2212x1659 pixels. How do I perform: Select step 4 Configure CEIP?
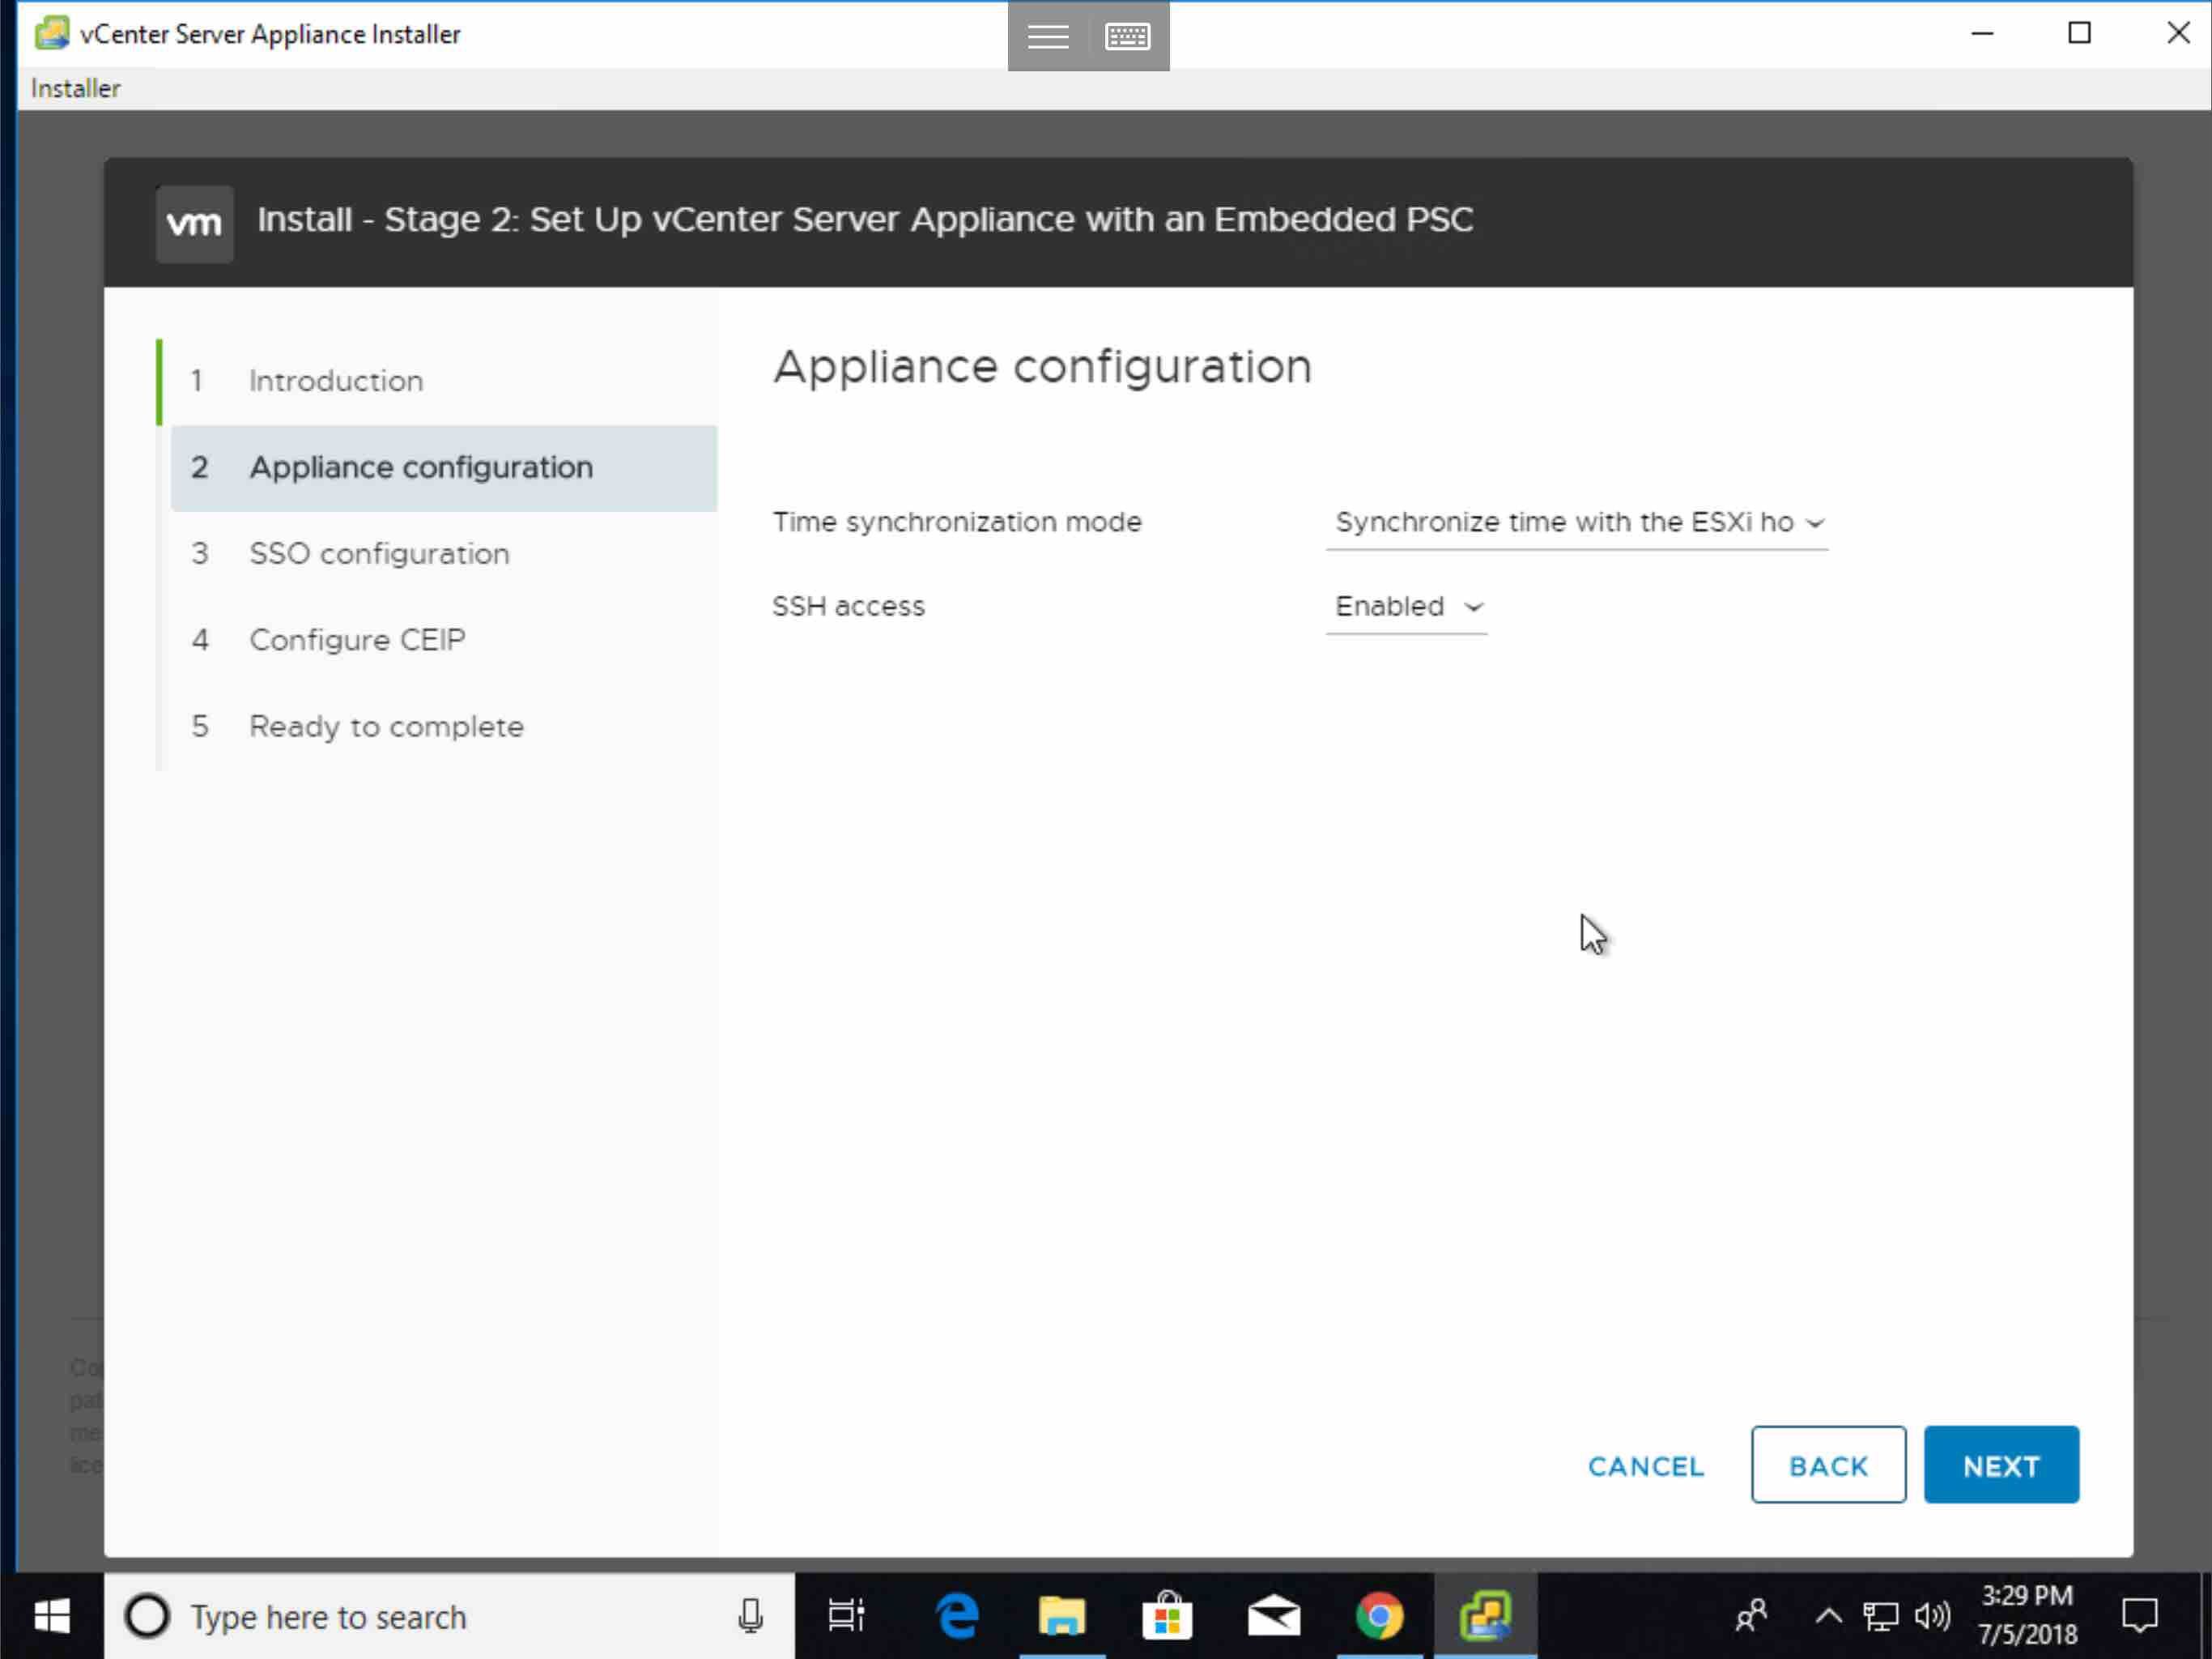point(443,641)
